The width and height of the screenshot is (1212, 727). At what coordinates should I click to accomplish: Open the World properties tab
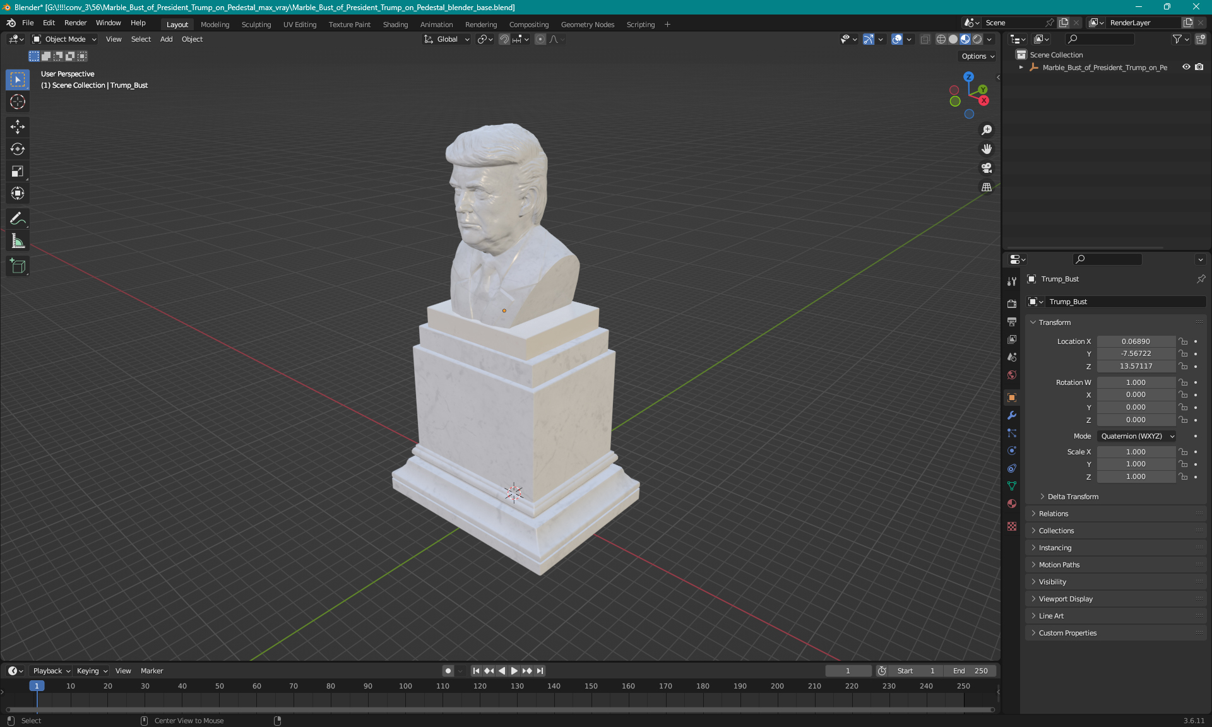click(x=1012, y=375)
